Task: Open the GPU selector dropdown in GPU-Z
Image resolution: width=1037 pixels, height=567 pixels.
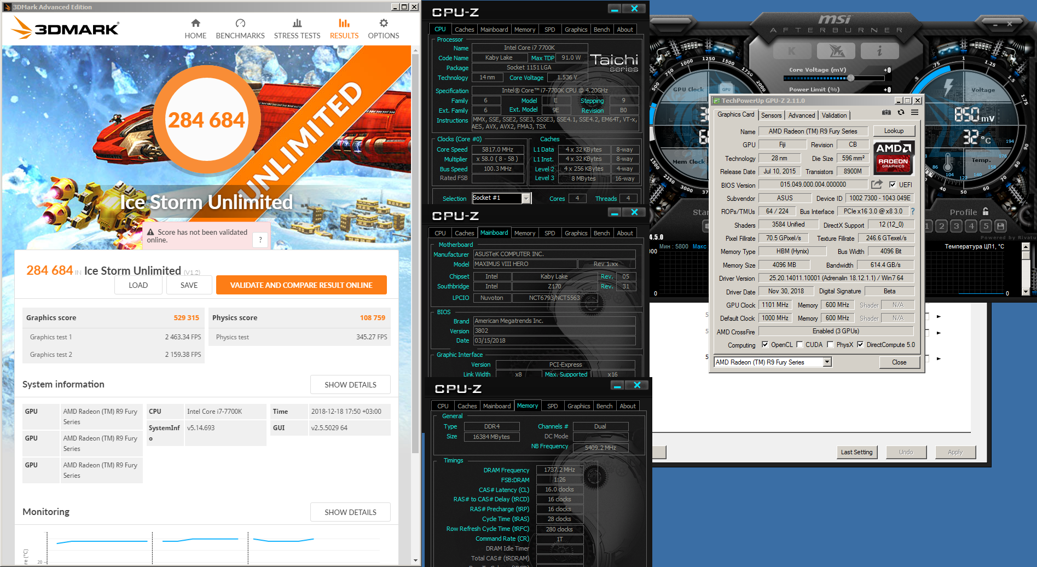Action: pos(827,362)
